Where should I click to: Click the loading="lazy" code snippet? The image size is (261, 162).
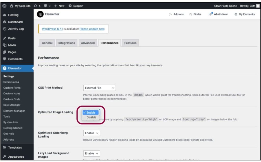coord(194,119)
